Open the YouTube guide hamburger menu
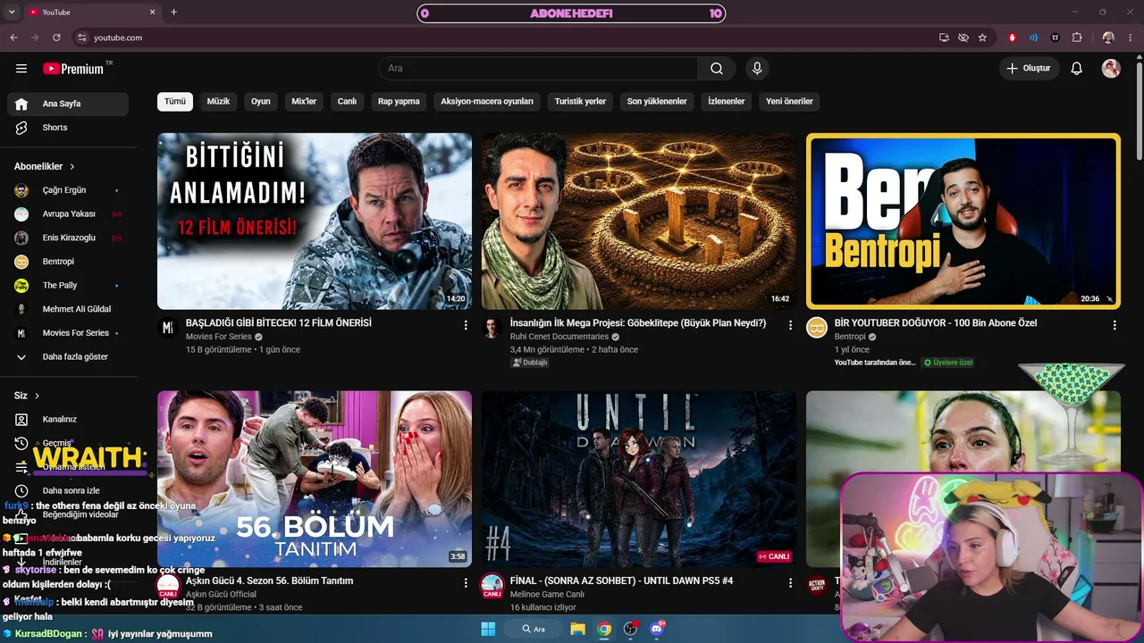This screenshot has height=643, width=1144. click(x=21, y=69)
